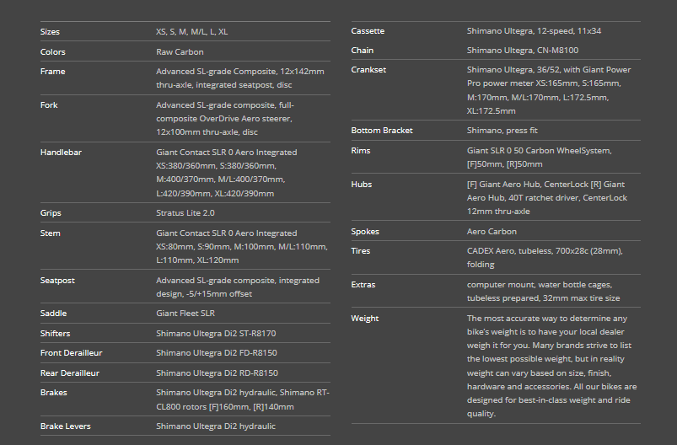Click the Sizes spec label
Screen dimensions: 677x445
click(x=50, y=31)
